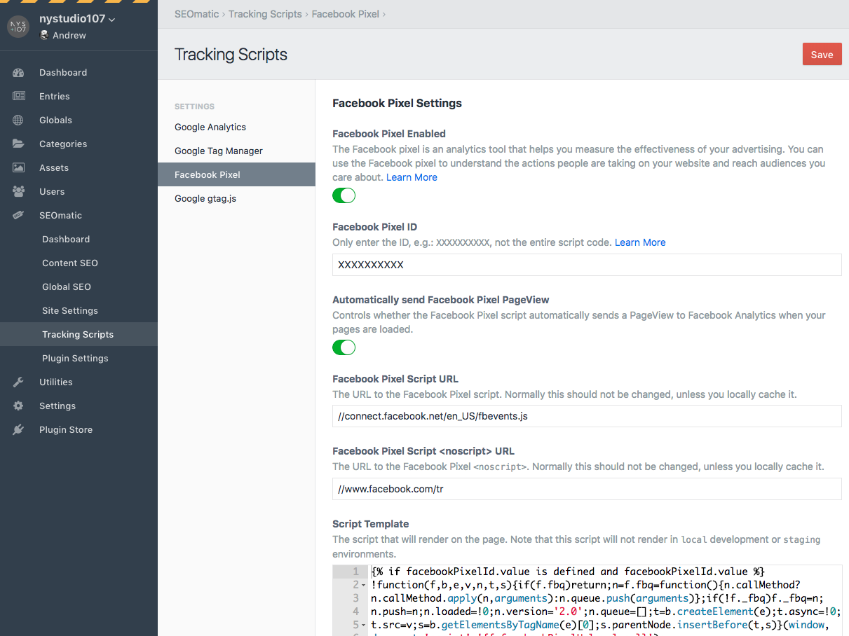Click the Andrew user avatar icon
The height and width of the screenshot is (636, 849).
coord(45,35)
